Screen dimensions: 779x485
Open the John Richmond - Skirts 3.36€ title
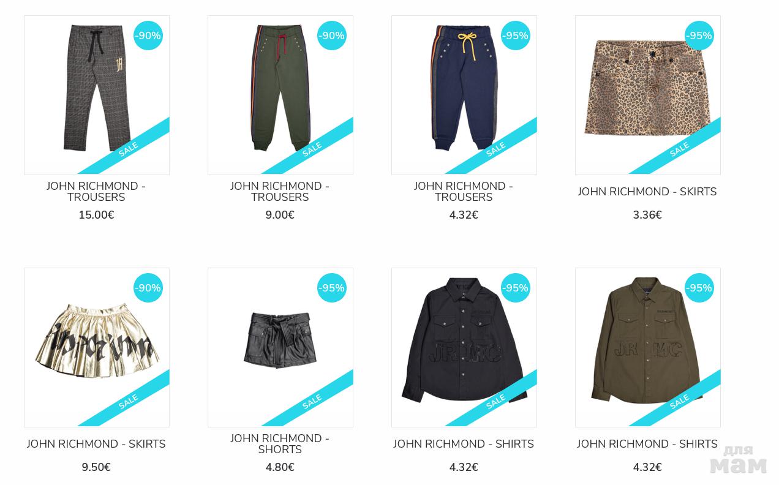(647, 192)
